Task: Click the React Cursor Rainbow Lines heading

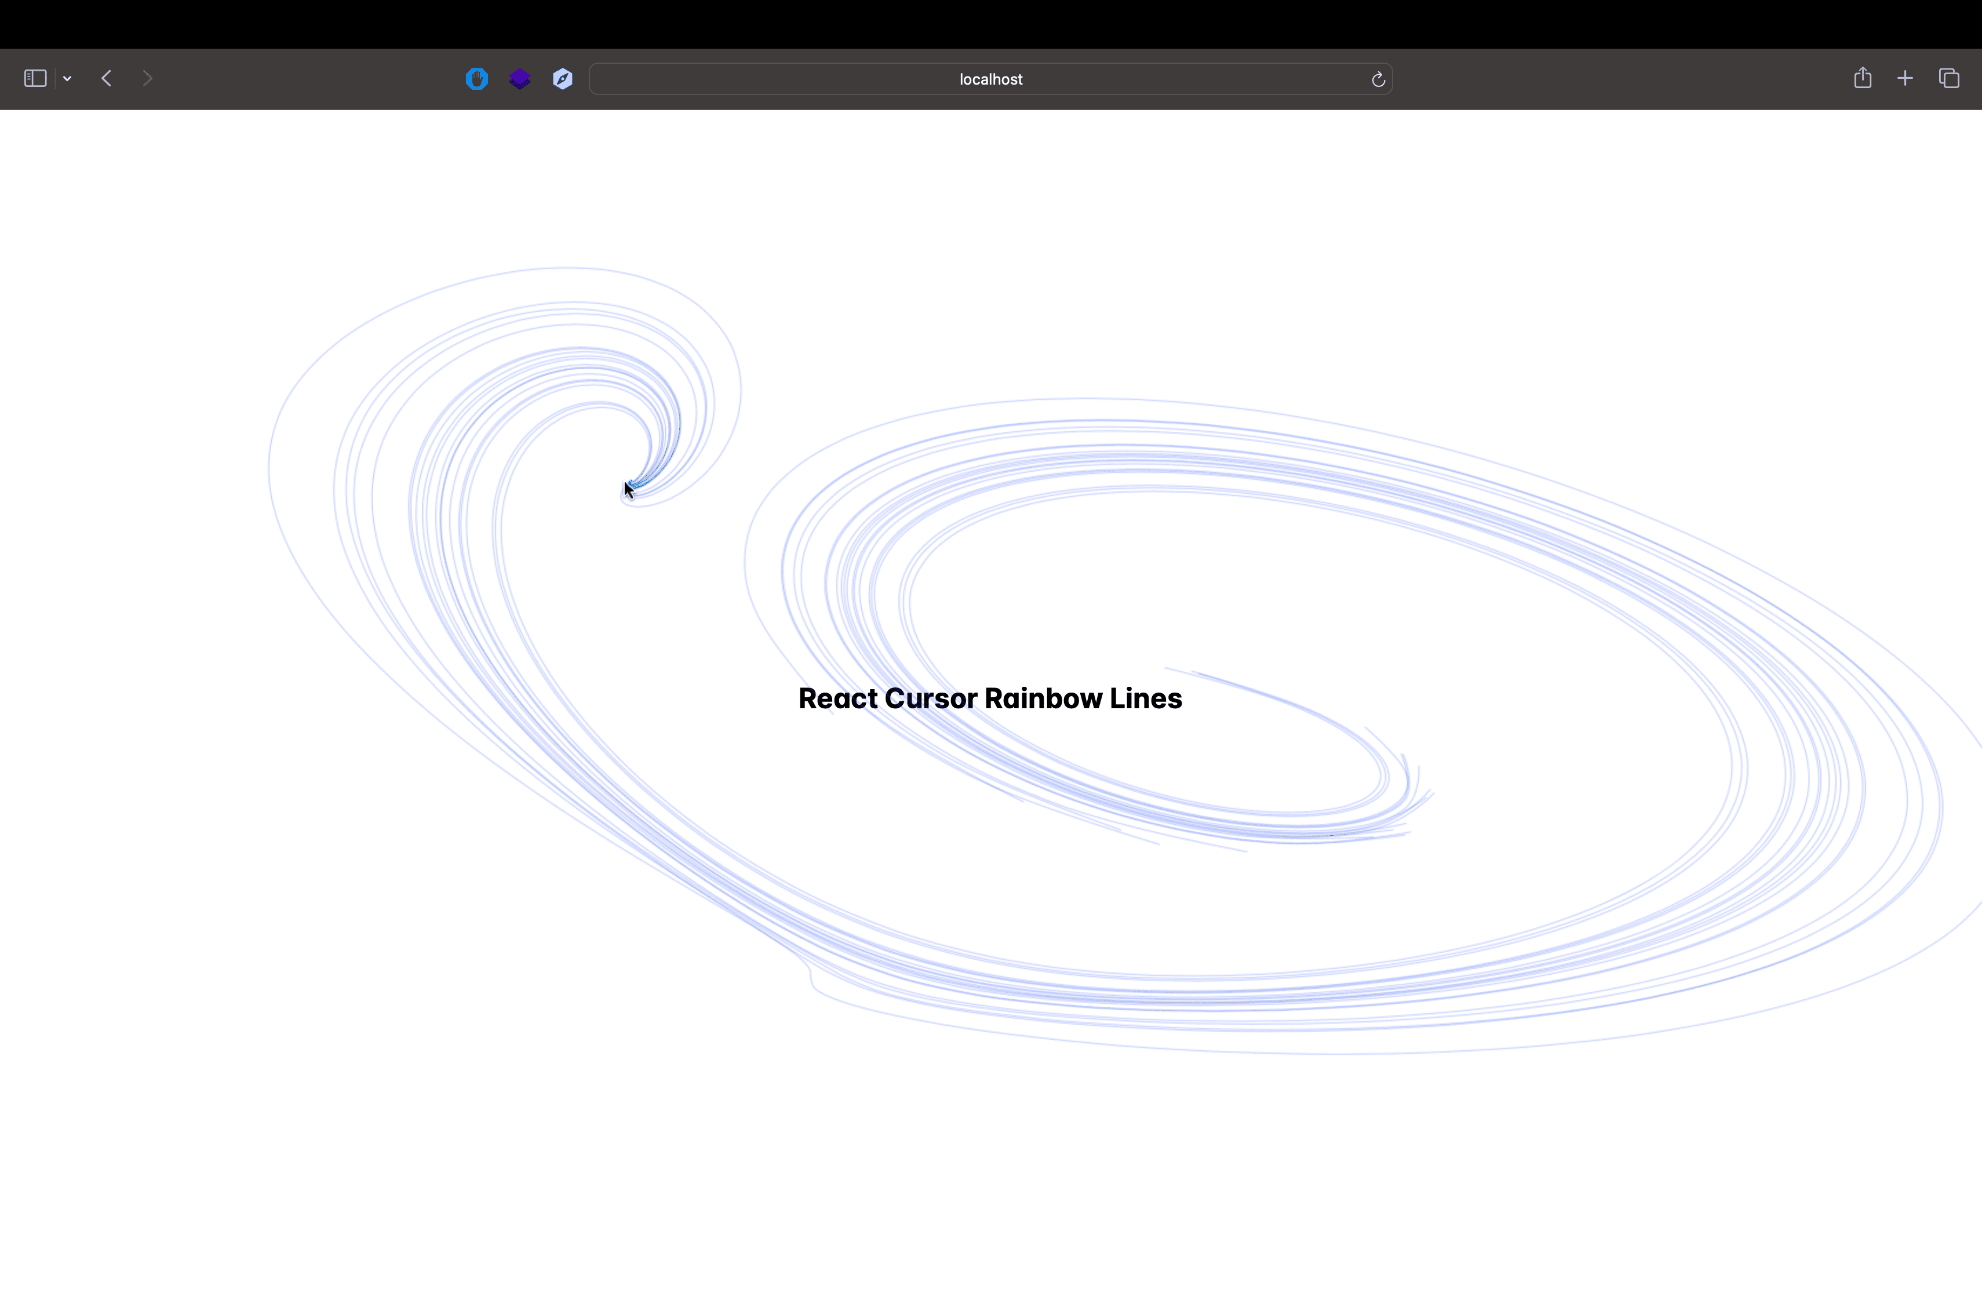Action: (x=990, y=698)
